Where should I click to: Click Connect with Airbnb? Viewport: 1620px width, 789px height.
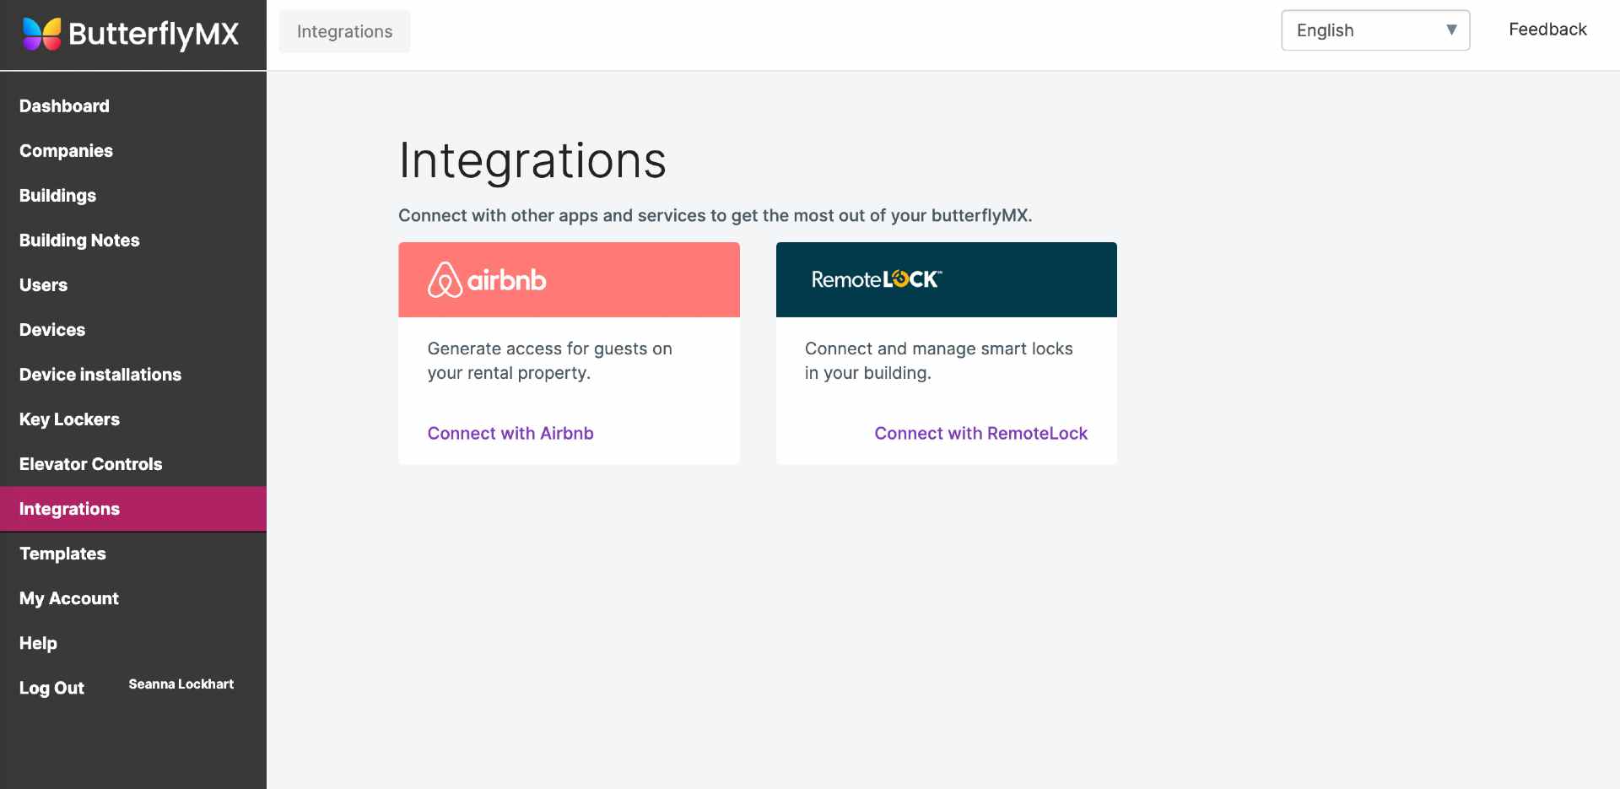coord(510,433)
